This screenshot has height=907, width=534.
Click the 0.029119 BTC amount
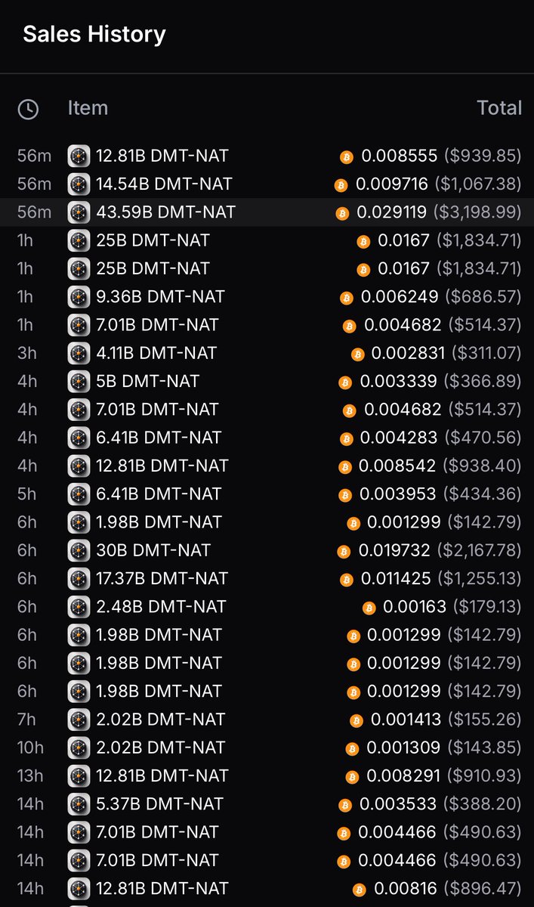[x=392, y=212]
